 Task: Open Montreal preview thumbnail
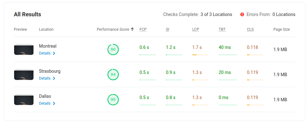(24, 50)
